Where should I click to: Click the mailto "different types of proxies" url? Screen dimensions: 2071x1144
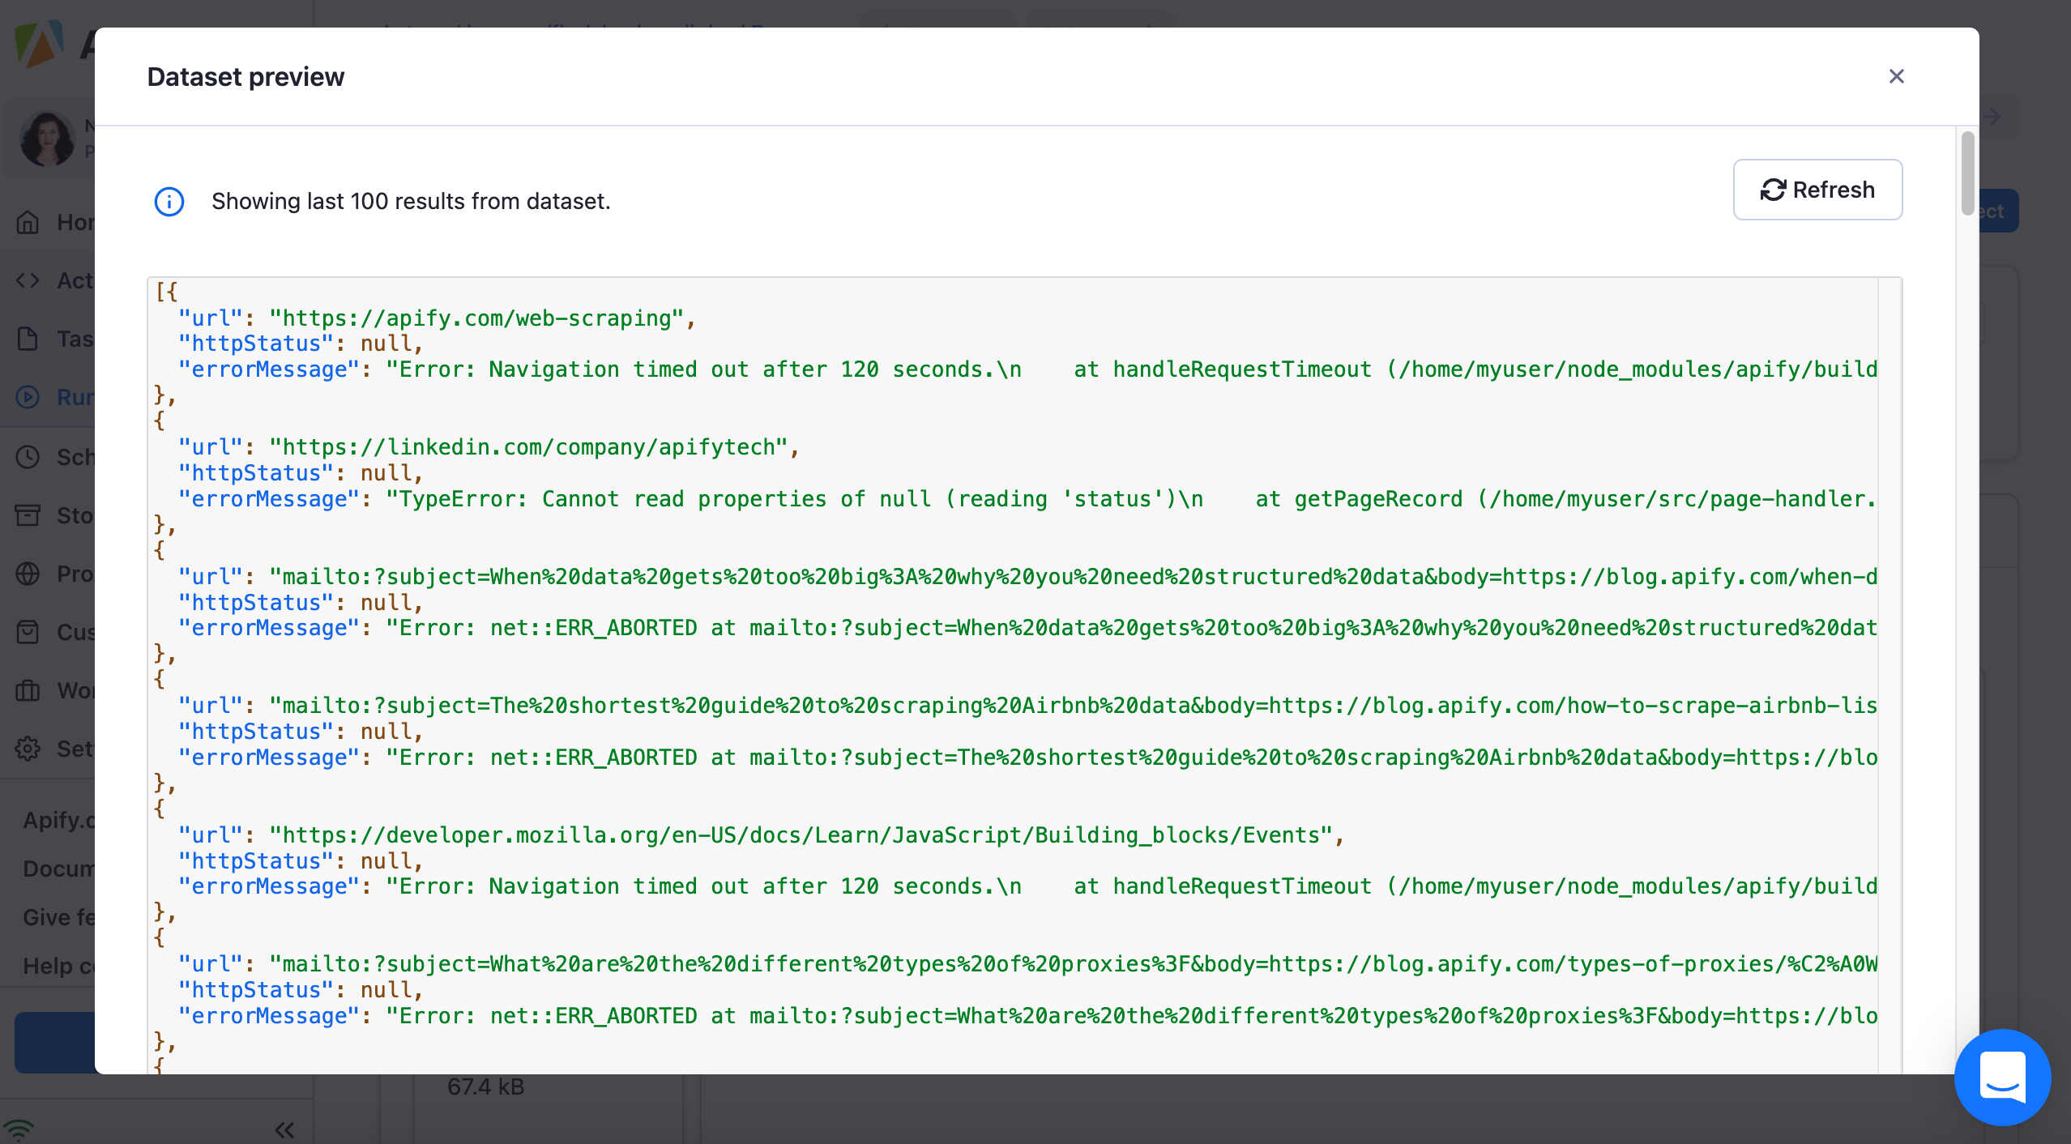coord(1073,964)
